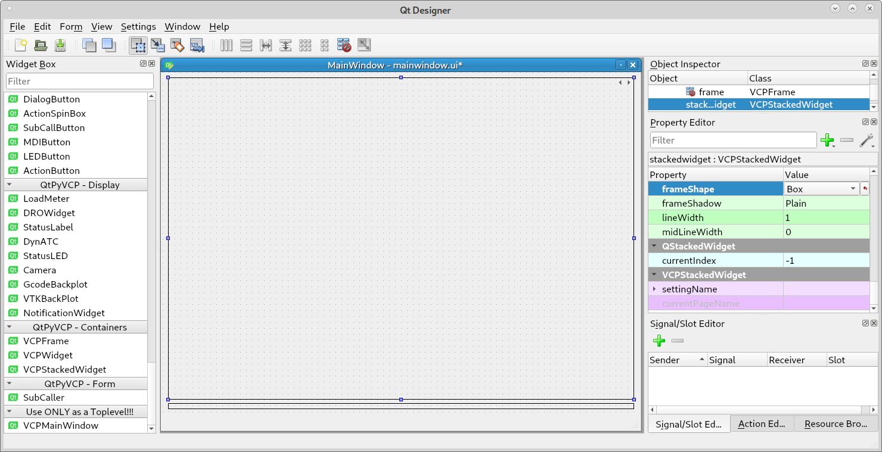Click minus icon in Signal/Slot Editor

coord(678,341)
